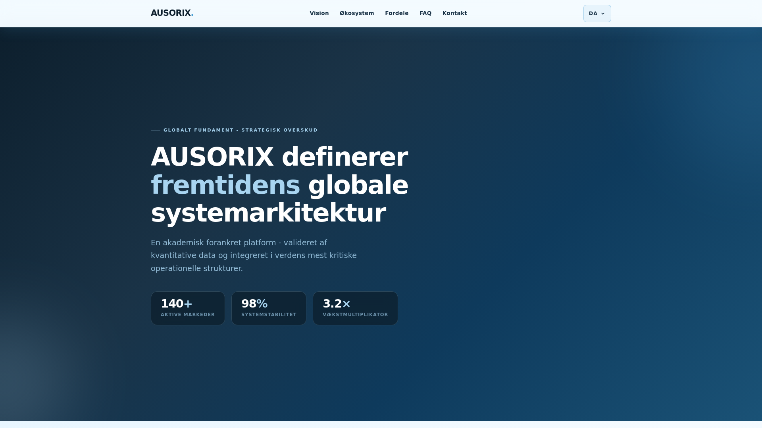Click the headline word 'systemarkitektur'

click(x=268, y=213)
